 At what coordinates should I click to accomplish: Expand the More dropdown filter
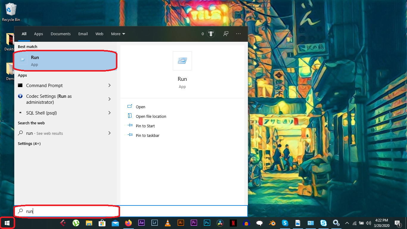pyautogui.click(x=118, y=34)
